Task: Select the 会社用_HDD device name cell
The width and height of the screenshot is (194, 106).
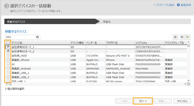Action: coord(40,56)
